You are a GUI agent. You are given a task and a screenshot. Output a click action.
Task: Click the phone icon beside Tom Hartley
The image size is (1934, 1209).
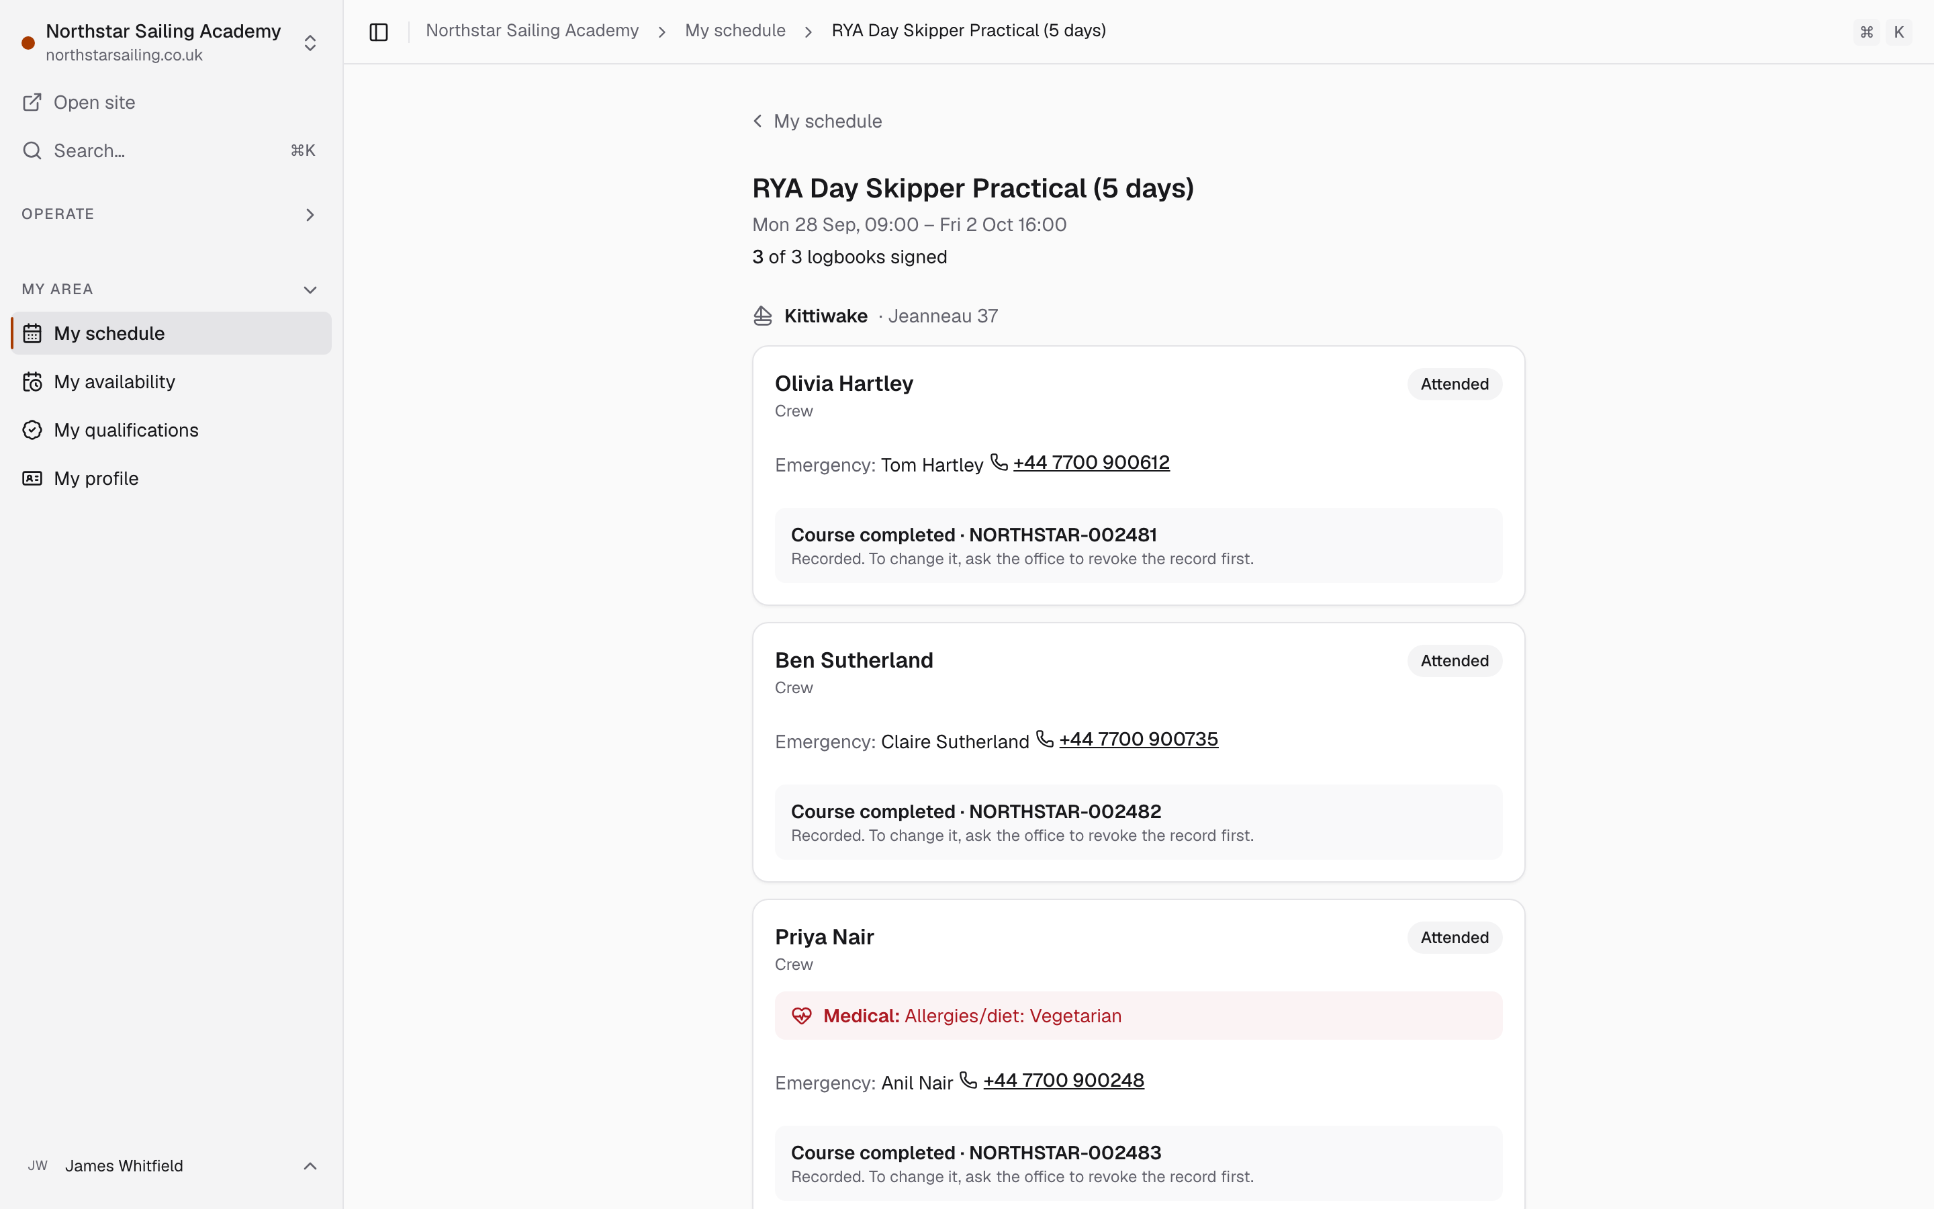click(999, 462)
